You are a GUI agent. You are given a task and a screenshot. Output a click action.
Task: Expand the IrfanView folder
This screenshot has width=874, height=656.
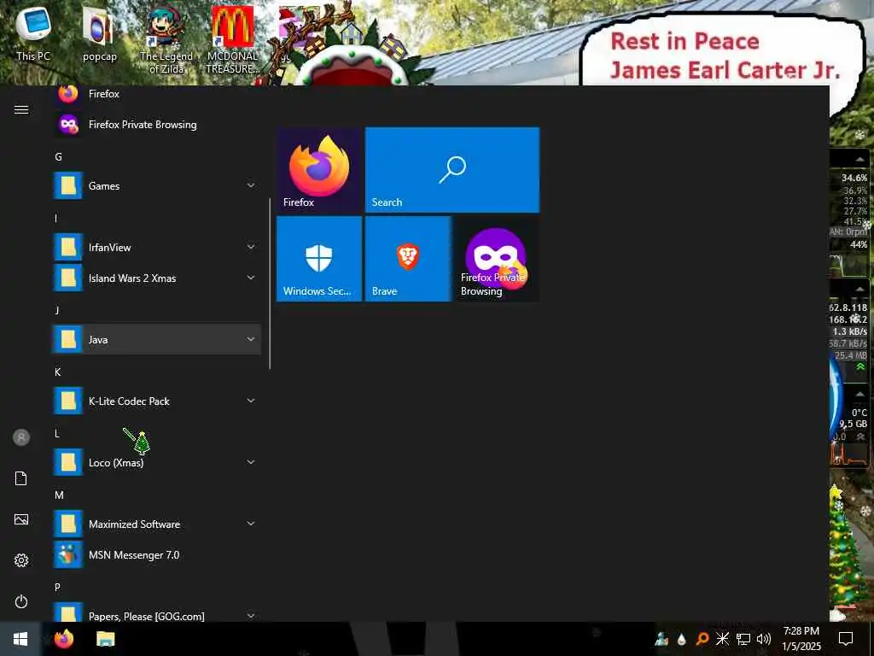[157, 247]
